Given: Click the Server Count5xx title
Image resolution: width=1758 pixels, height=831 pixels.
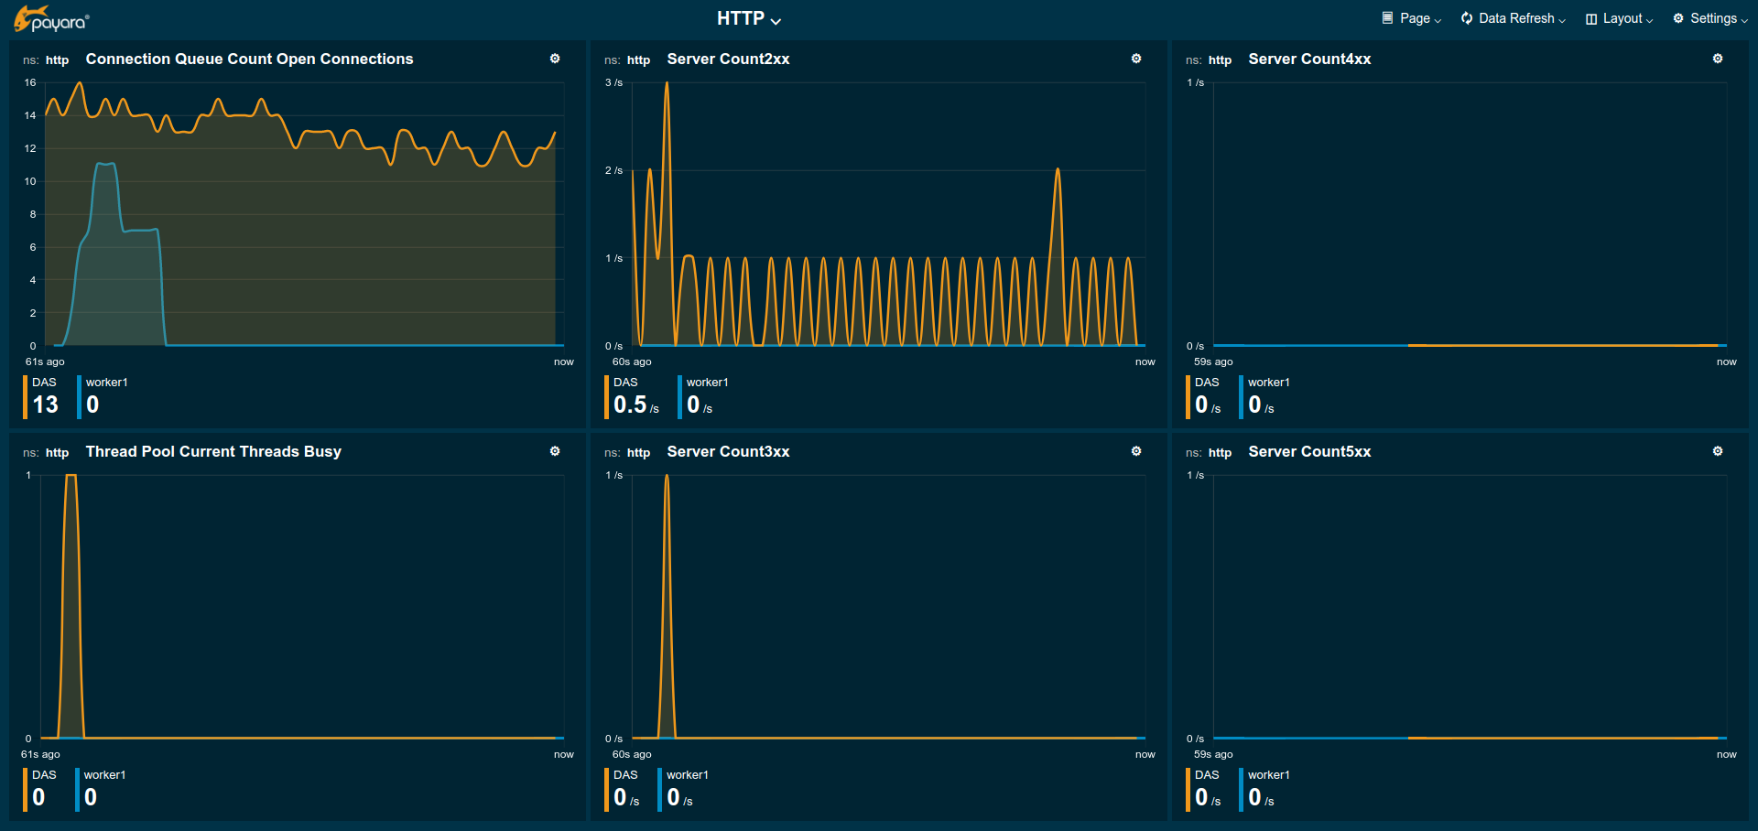Looking at the screenshot, I should coord(1309,451).
